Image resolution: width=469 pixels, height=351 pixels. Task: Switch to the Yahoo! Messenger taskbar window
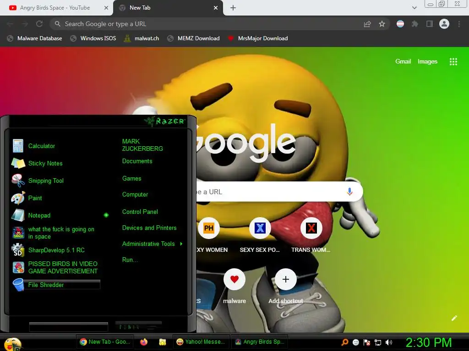pos(201,342)
